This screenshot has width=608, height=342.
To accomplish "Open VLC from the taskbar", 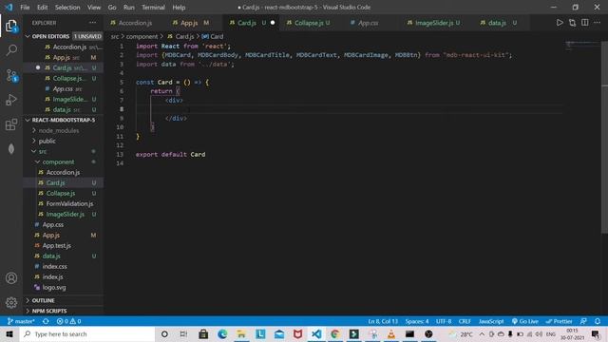I will (x=391, y=334).
